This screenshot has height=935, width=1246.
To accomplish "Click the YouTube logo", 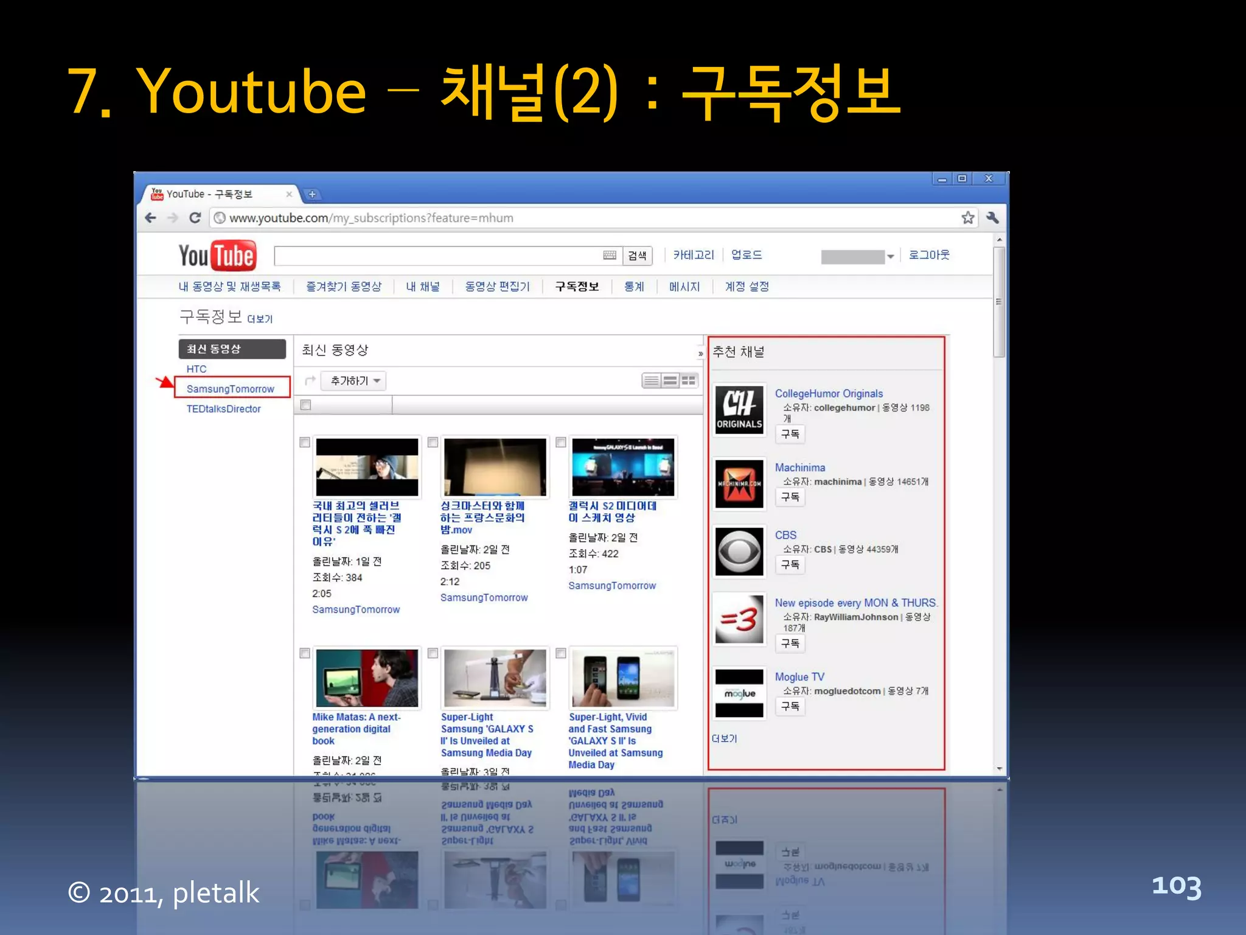I will tap(217, 256).
